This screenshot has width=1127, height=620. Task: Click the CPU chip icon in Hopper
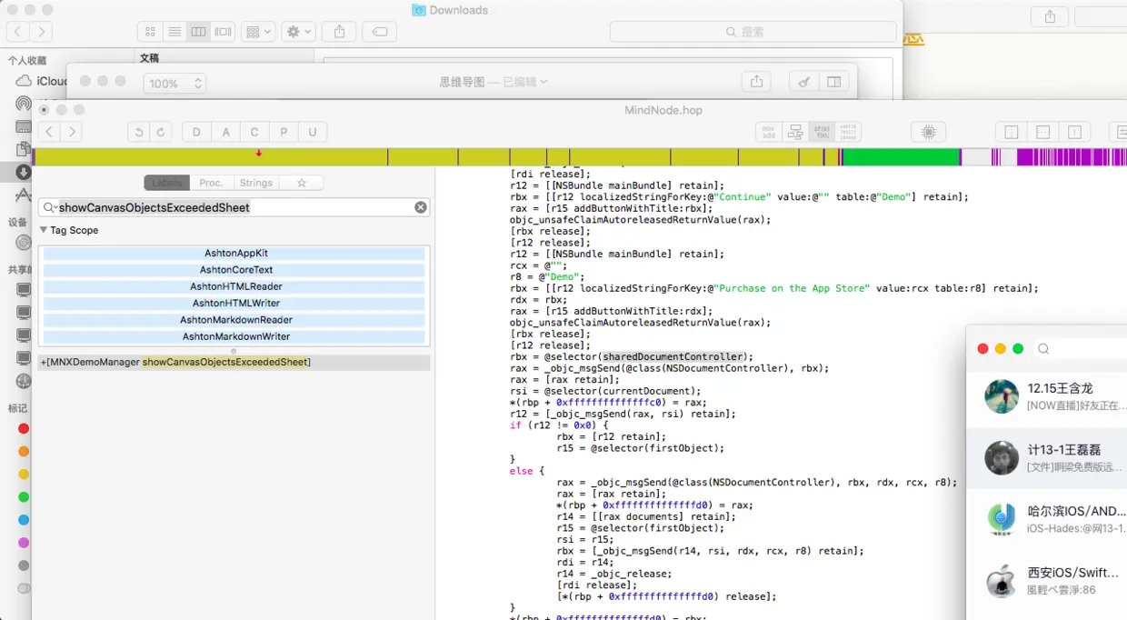tap(928, 132)
